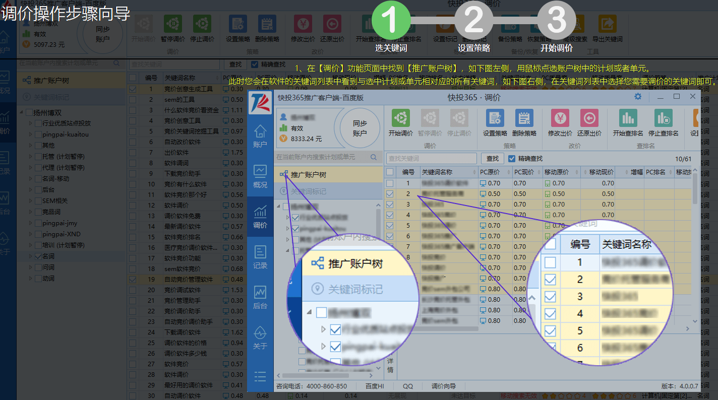Viewport: 718px width, 400px height.
Task: Check the 竞品词 plan checkbox
Action: (38, 212)
